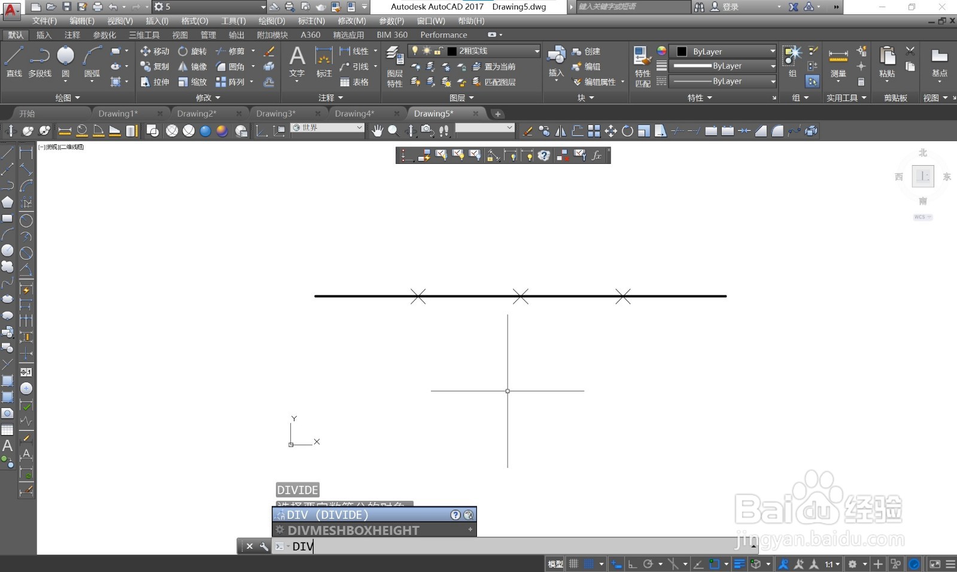Add a new drawing tab with plus
957x572 pixels.
click(497, 114)
